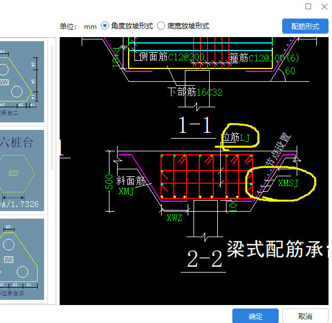The height and width of the screenshot is (323, 332).
Task: Edit the XMSJ parameter value
Action: (288, 183)
